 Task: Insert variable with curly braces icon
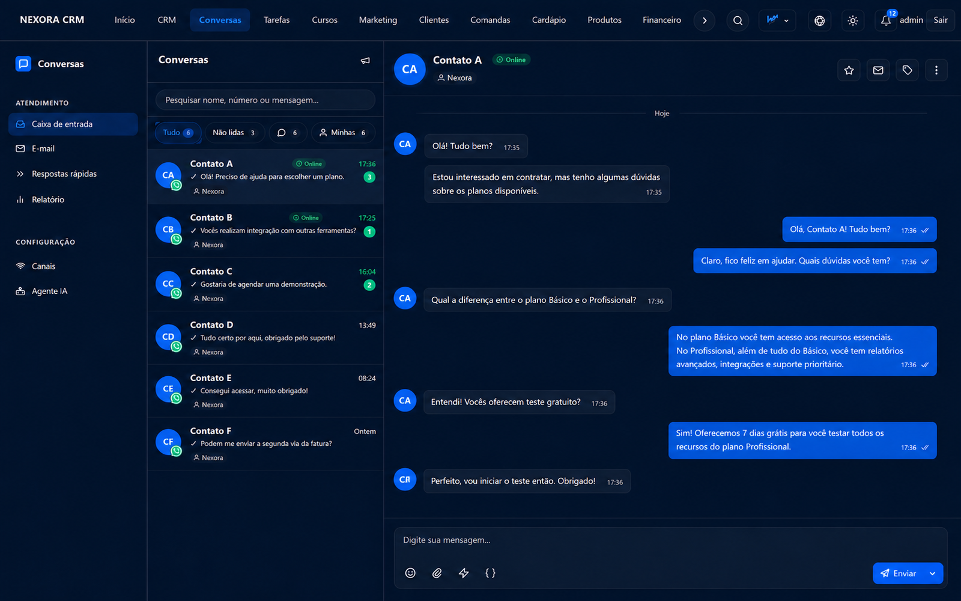(490, 573)
